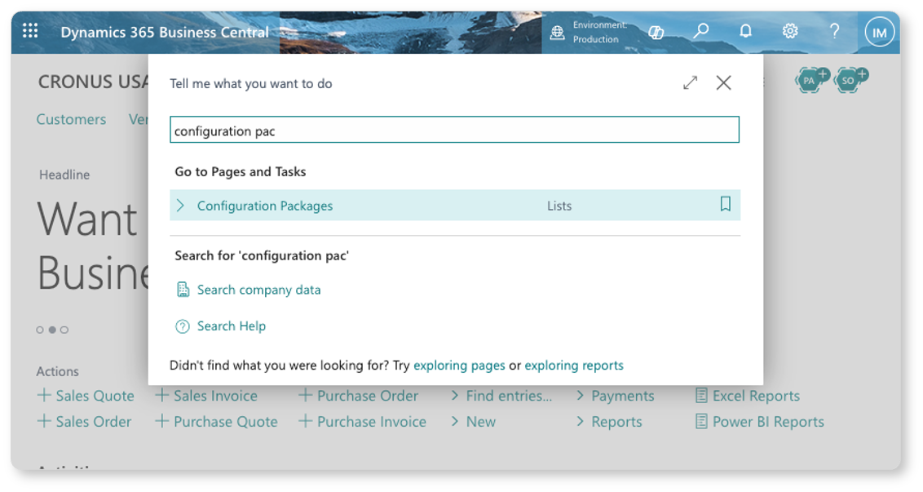Open the notifications bell

point(745,31)
